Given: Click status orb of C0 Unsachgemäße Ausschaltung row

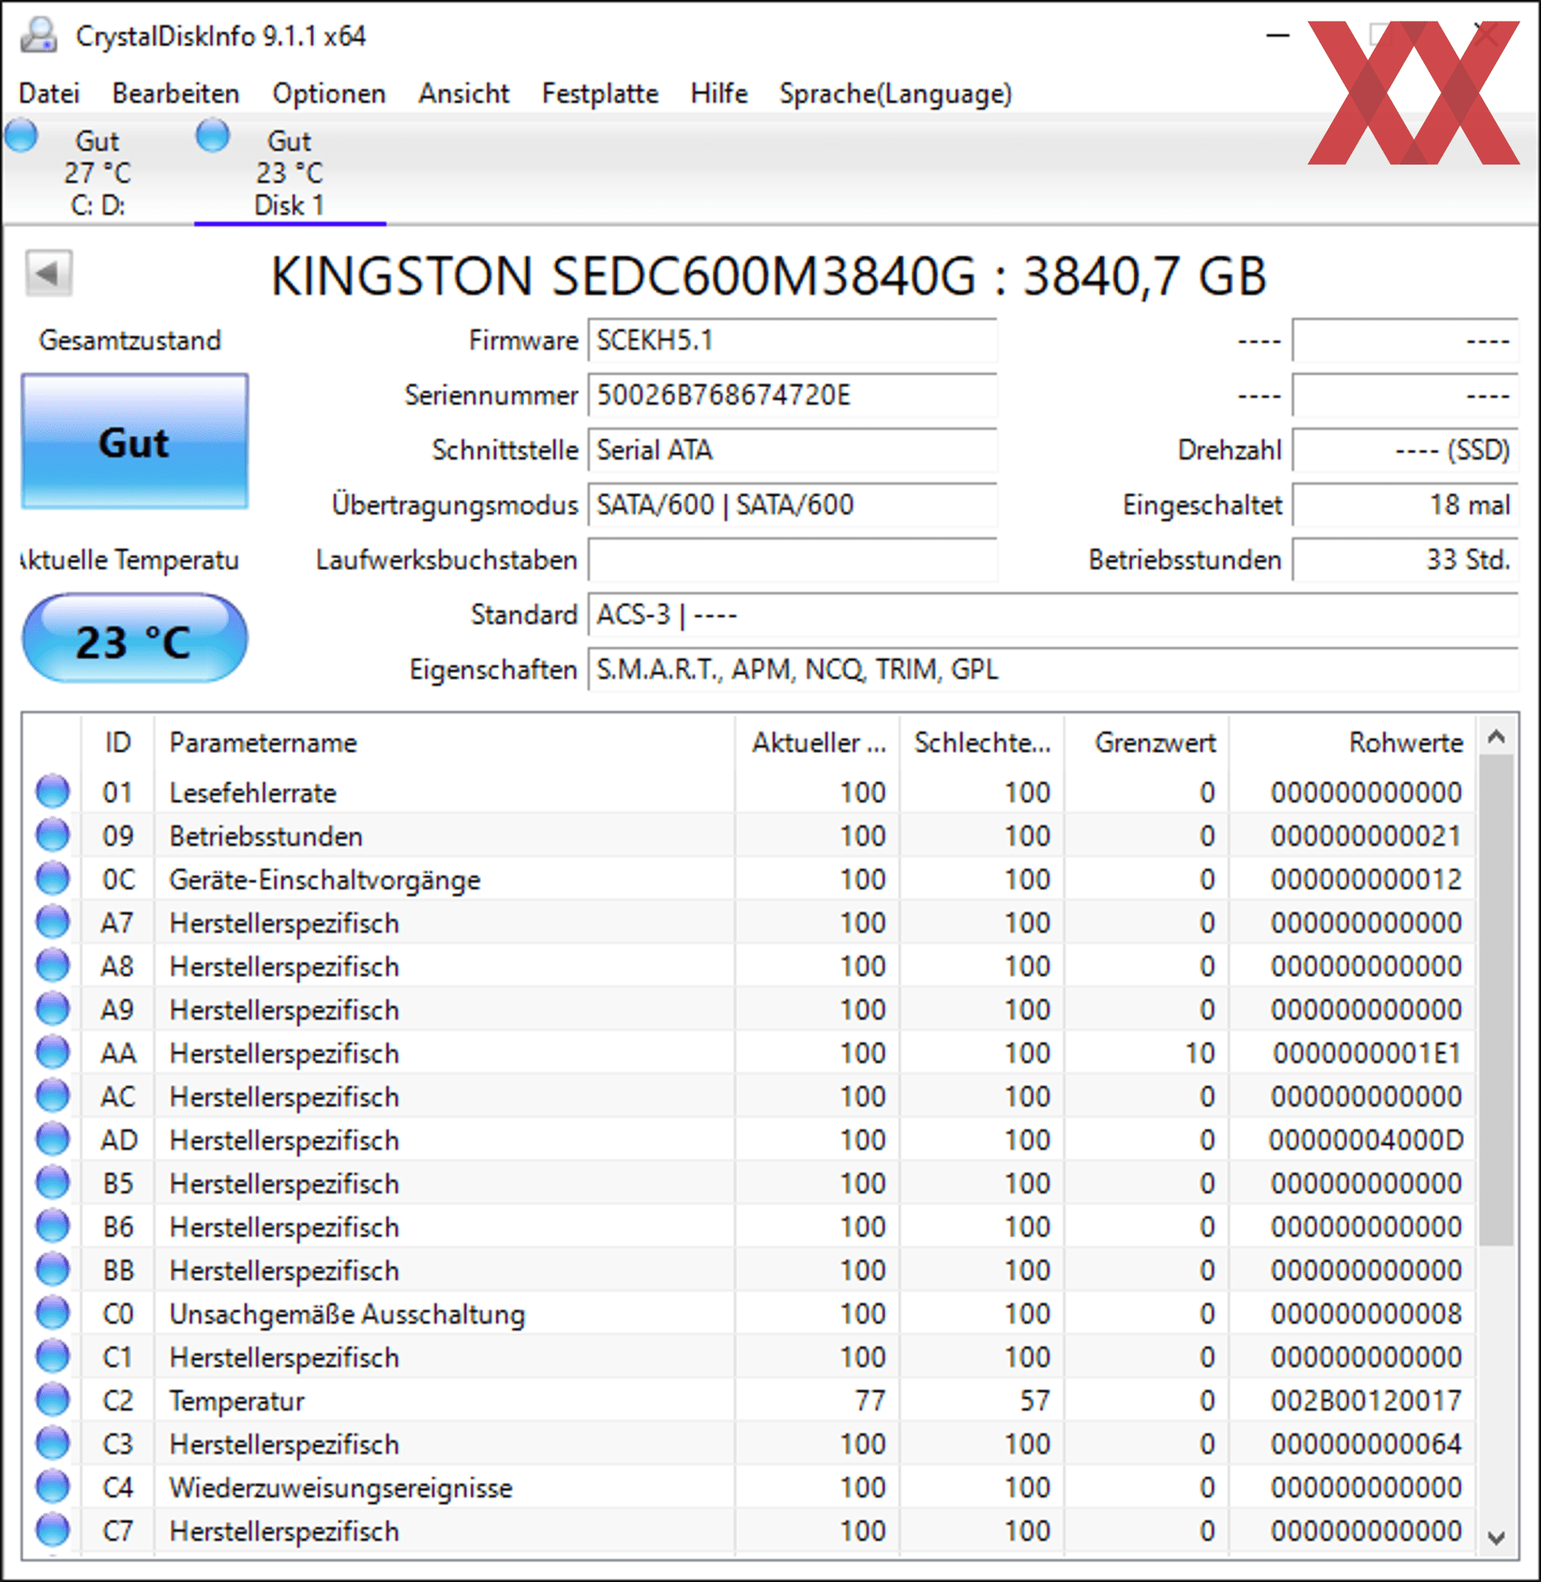Looking at the screenshot, I should (x=53, y=1314).
